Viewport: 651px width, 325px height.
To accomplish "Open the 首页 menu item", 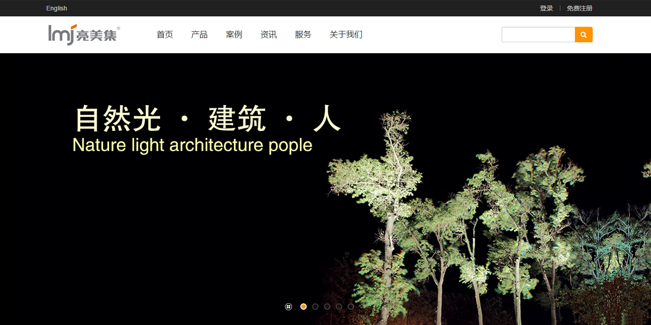I will click(x=165, y=35).
